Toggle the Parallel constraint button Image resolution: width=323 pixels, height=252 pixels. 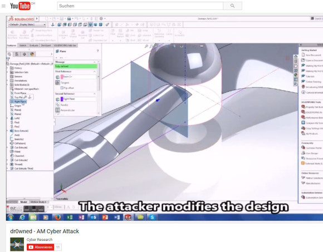[58, 105]
